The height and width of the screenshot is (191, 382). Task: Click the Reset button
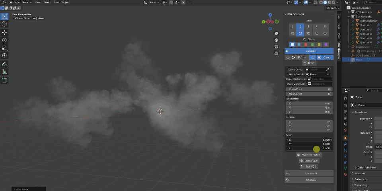point(309,63)
